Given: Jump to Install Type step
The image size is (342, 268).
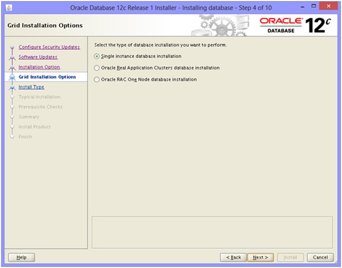Looking at the screenshot, I should (32, 87).
